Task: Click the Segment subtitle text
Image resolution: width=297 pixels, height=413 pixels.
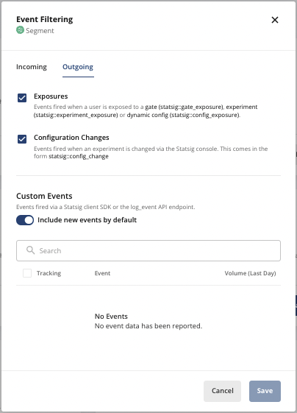Action: click(40, 31)
